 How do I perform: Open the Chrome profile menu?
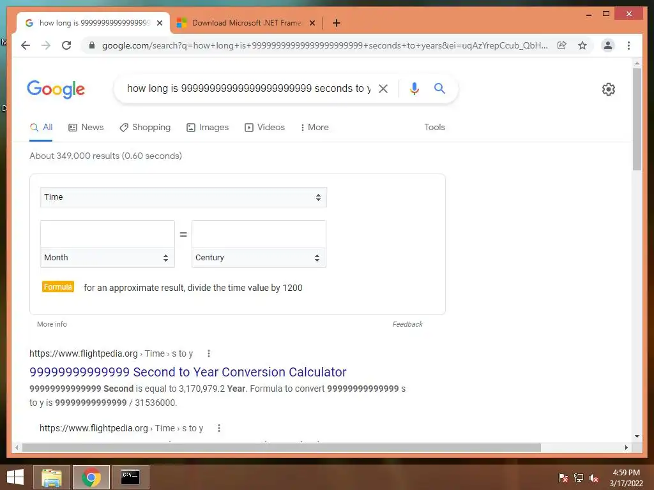click(x=608, y=45)
